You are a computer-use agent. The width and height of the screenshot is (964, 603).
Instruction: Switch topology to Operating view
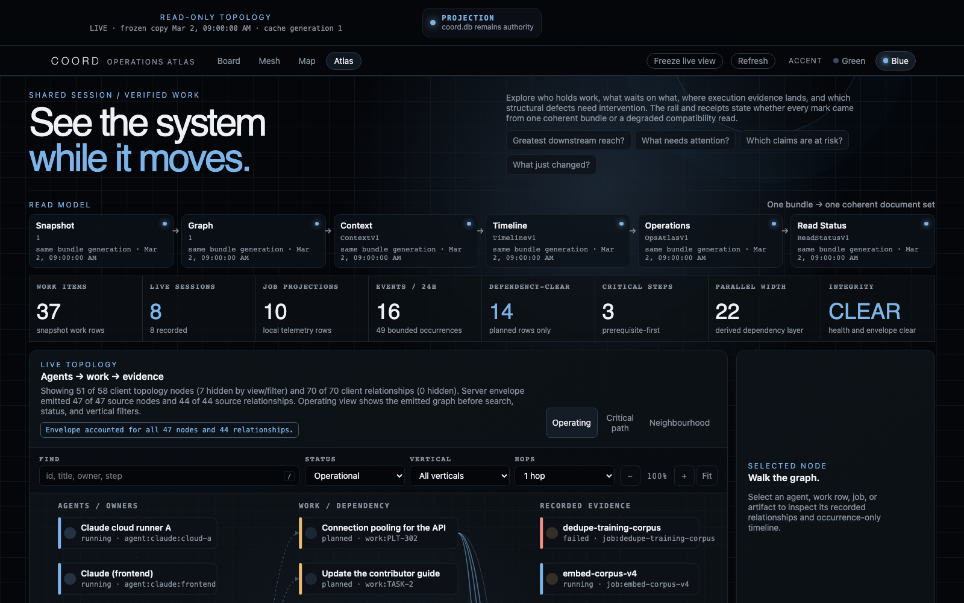pyautogui.click(x=571, y=423)
